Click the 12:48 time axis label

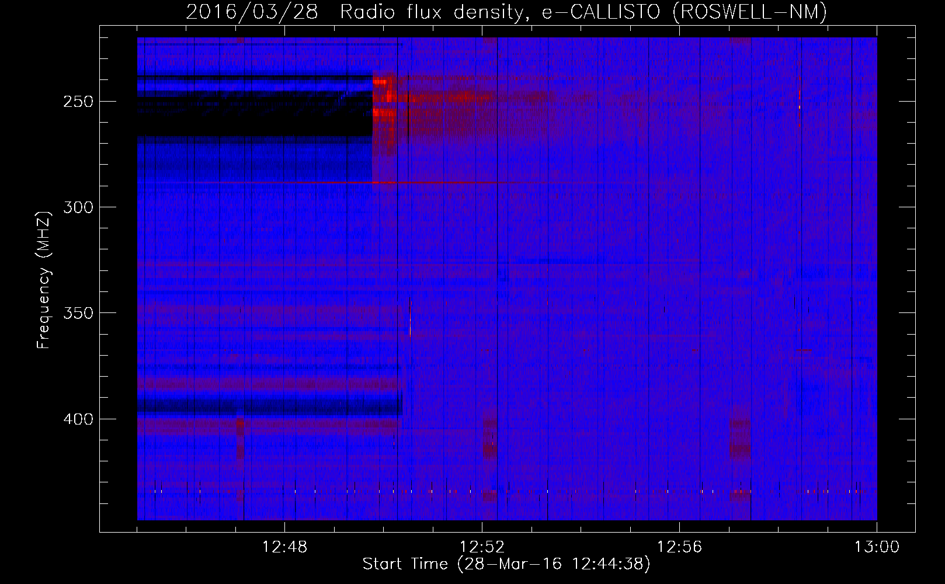click(284, 547)
